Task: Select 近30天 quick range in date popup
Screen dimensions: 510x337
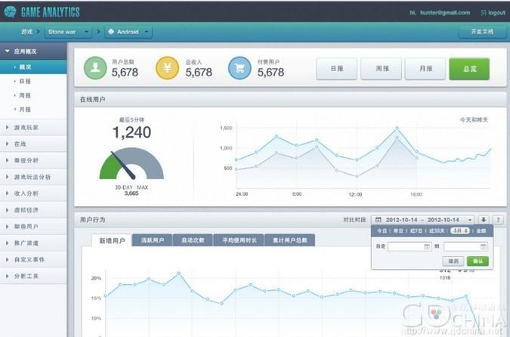Action: tap(437, 230)
